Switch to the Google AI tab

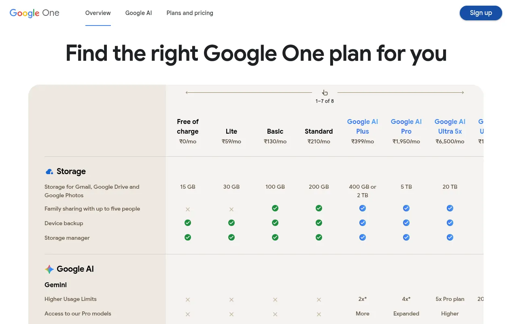click(138, 13)
